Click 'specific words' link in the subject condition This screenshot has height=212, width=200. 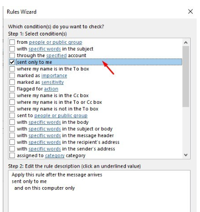(44, 49)
